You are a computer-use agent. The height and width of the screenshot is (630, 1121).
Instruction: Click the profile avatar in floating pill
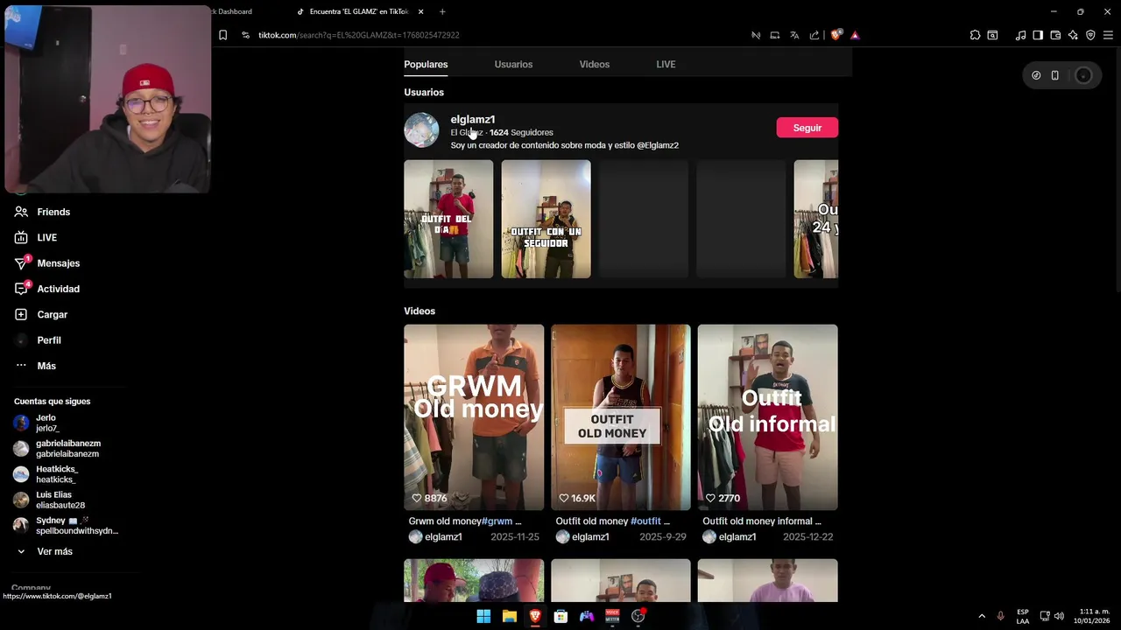(1083, 75)
